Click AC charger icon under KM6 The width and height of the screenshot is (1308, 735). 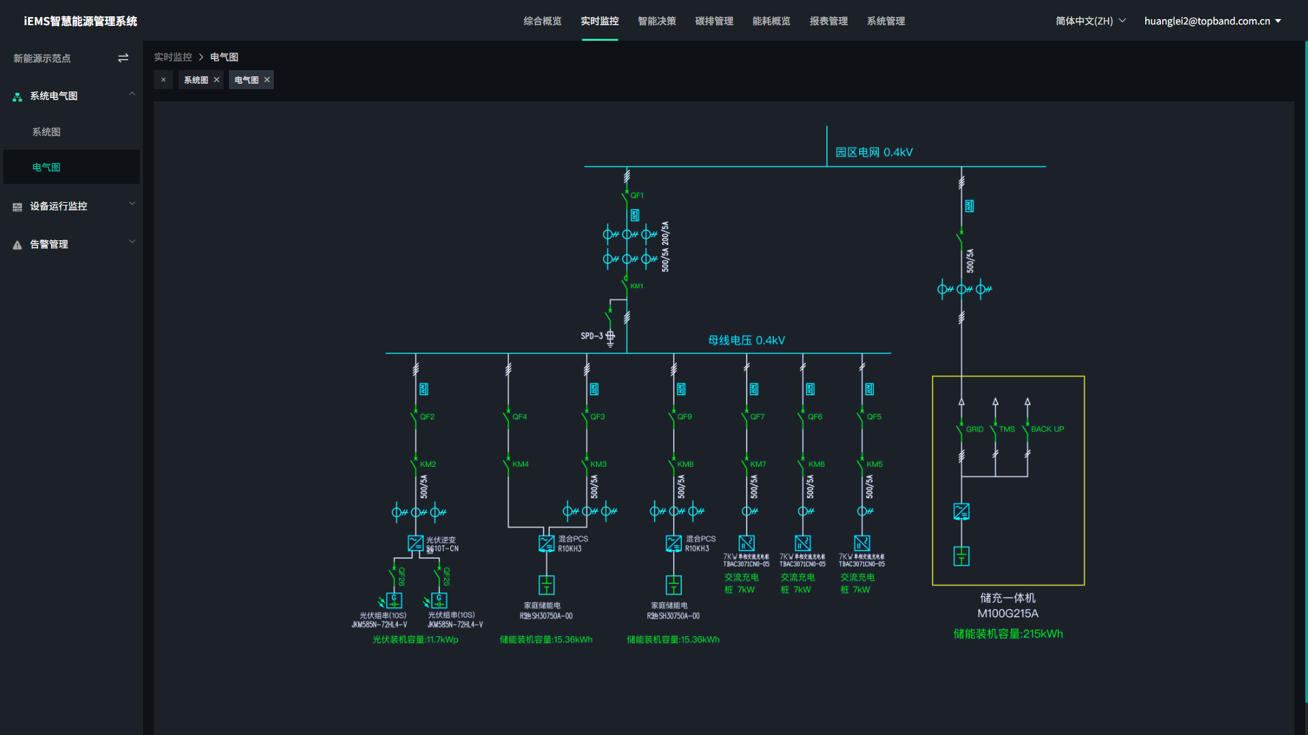803,543
